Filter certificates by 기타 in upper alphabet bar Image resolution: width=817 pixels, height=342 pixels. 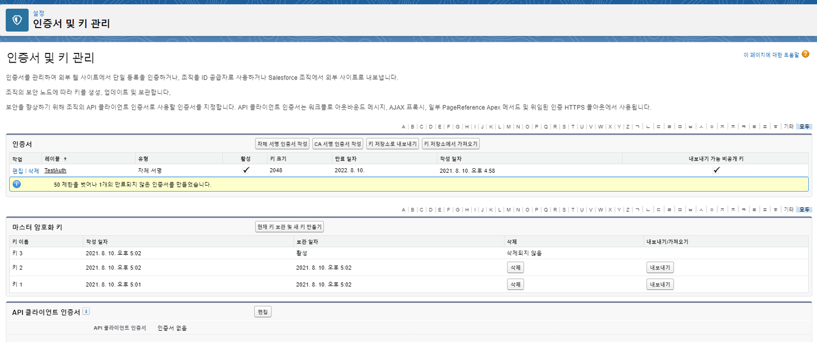click(788, 126)
